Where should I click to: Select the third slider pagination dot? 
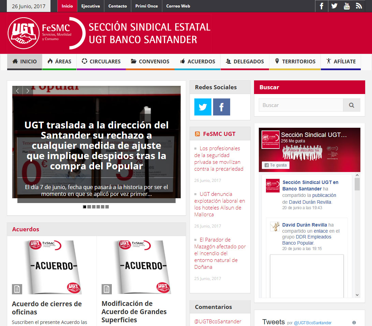[x=93, y=207]
